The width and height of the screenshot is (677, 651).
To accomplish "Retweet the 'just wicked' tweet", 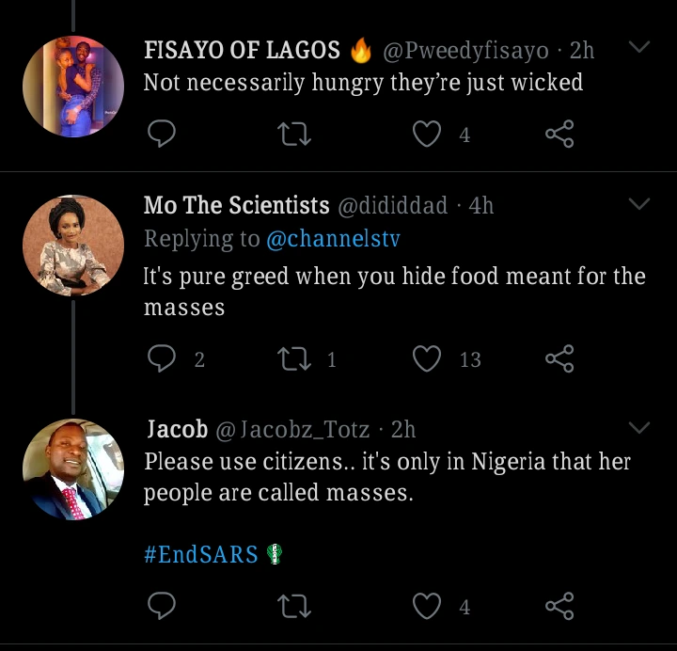I will 295,135.
